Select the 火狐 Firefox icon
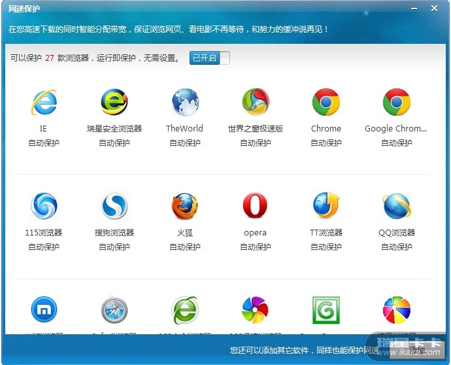The image size is (451, 365). coord(185,206)
